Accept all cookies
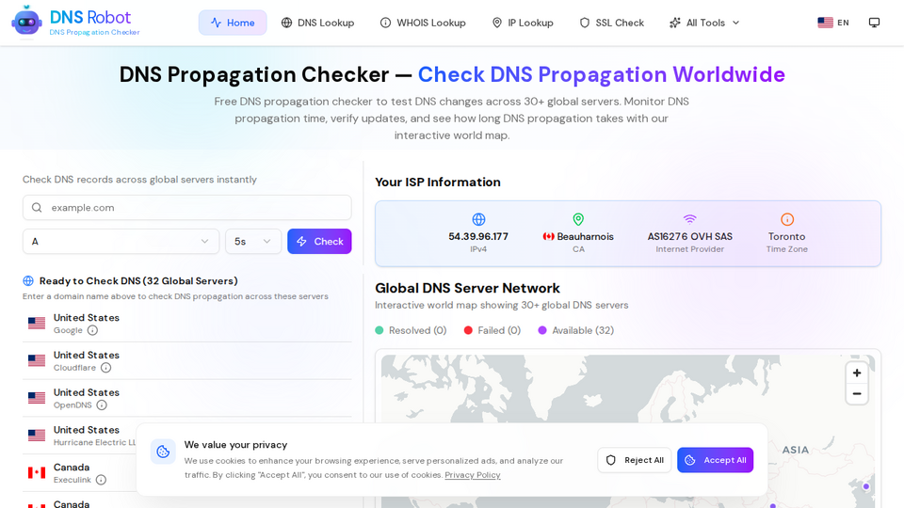Screen dimensions: 904x508 (715, 460)
